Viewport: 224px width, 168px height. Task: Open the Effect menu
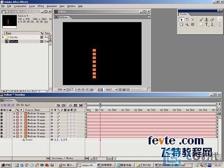click(41, 6)
